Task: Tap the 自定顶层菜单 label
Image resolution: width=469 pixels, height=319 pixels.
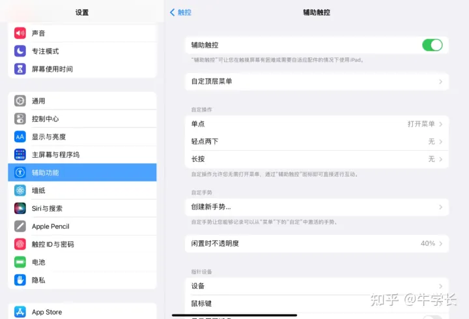Action: coord(212,82)
